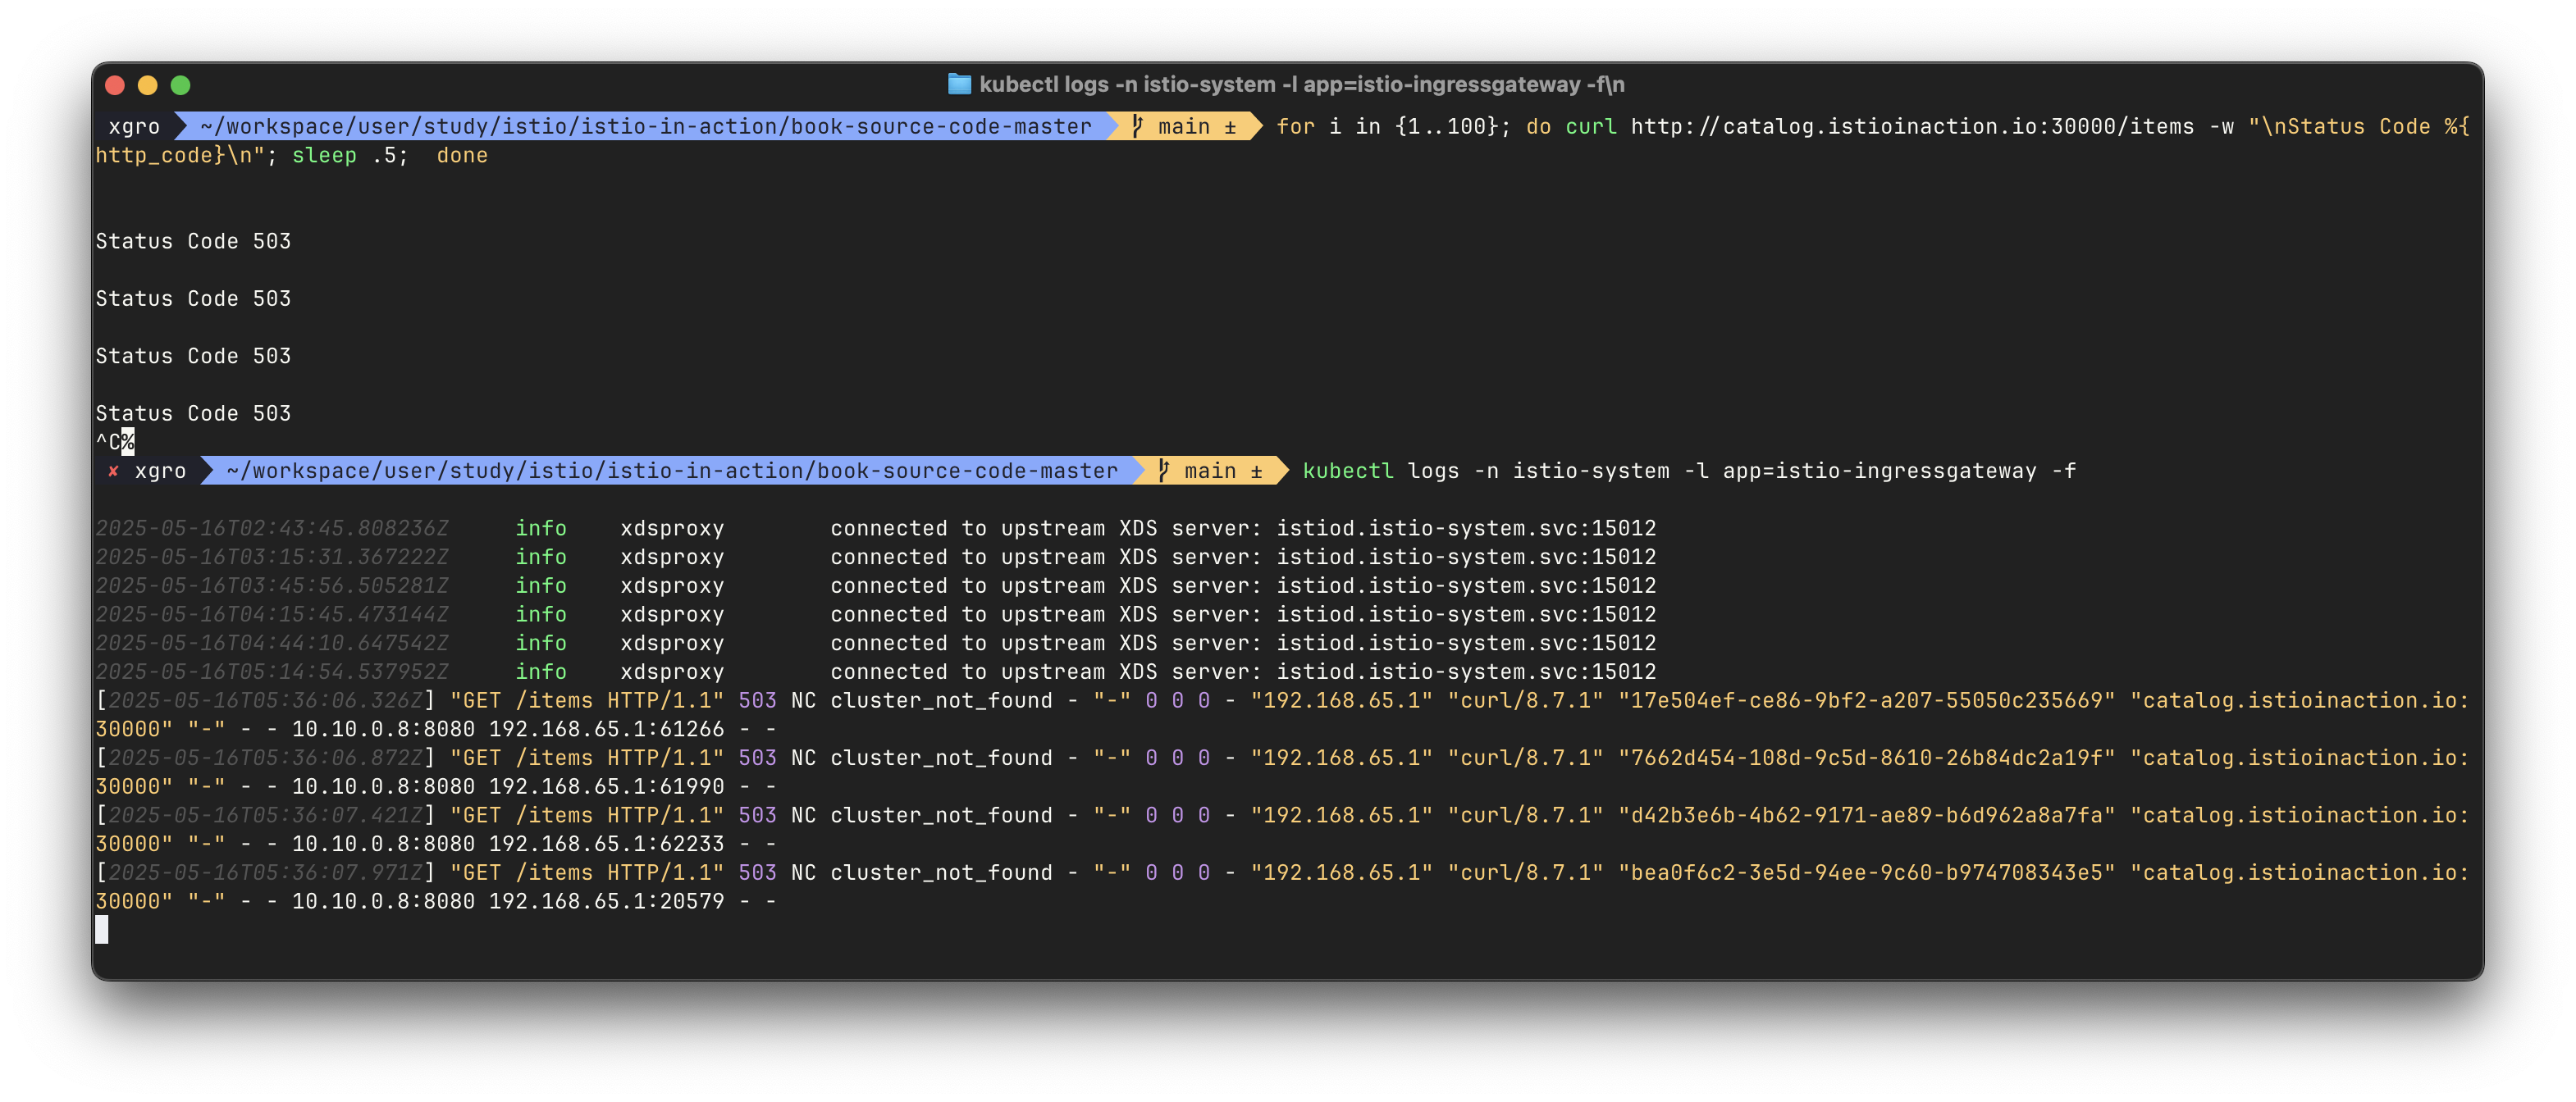Screen dimensions: 2576x1102
Task: Click the folder icon in the title bar
Action: tap(959, 85)
